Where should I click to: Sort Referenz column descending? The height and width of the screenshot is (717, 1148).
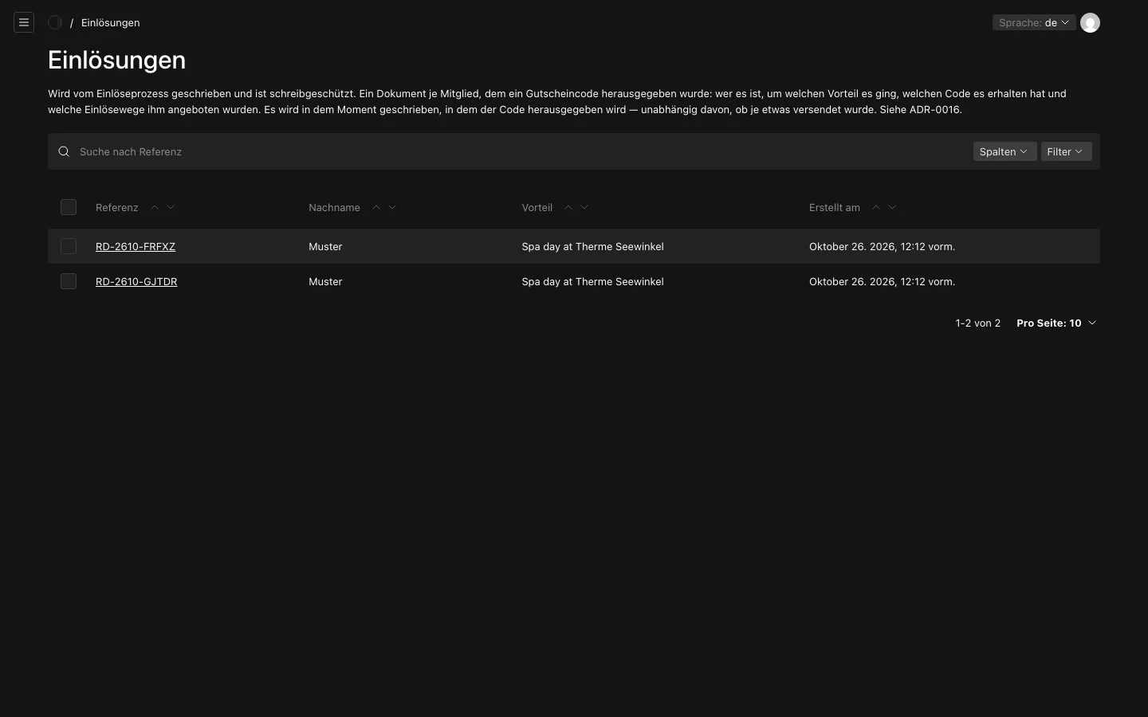[x=171, y=207]
